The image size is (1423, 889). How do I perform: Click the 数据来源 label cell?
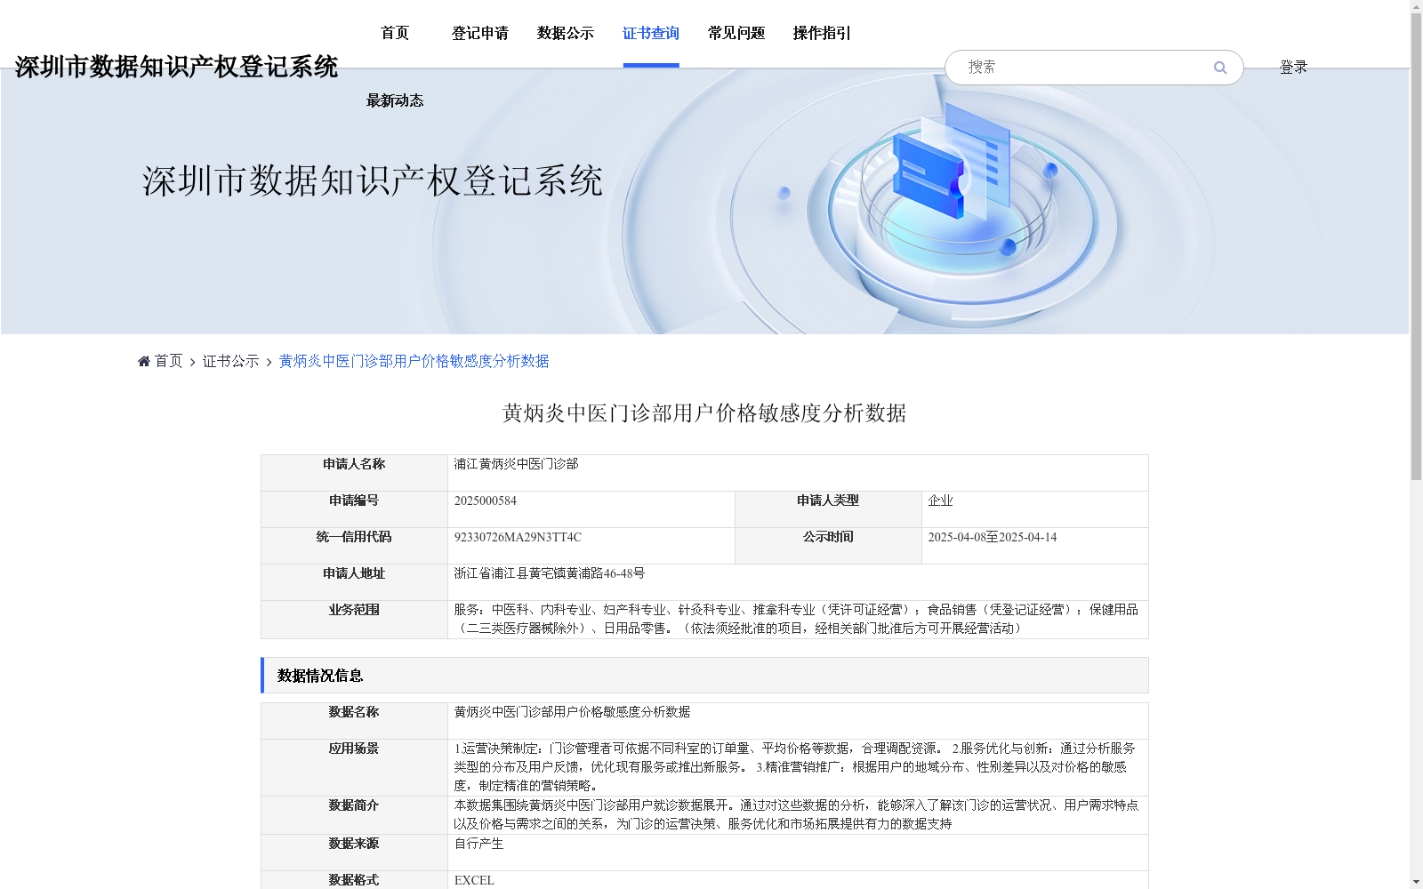[354, 853]
